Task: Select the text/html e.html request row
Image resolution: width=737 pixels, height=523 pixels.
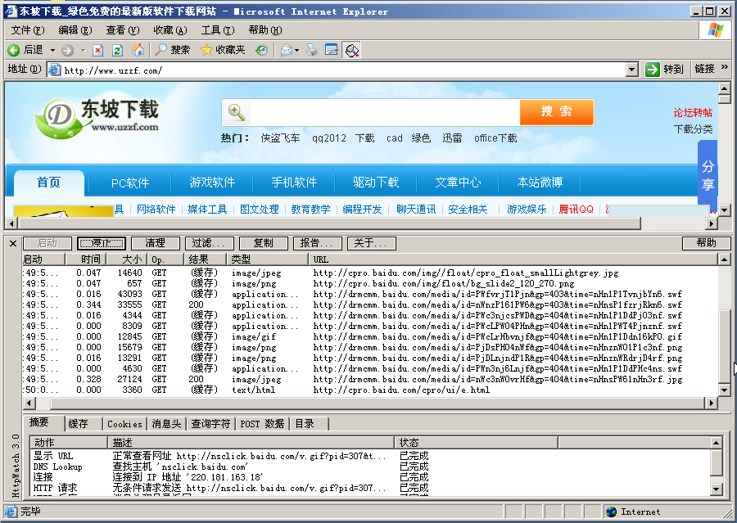Action: [370, 390]
